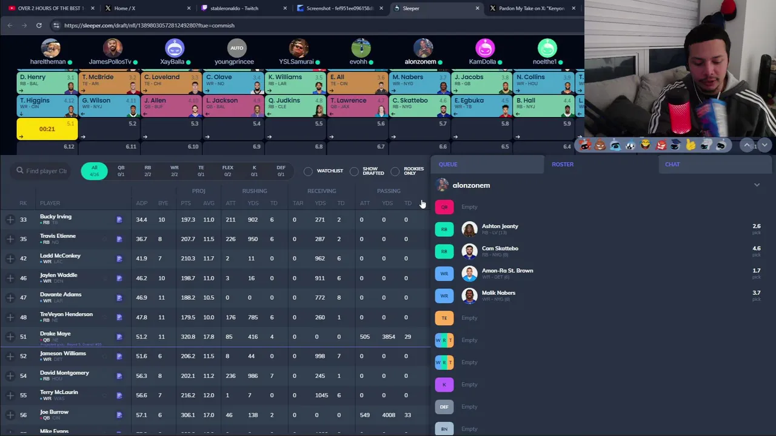The height and width of the screenshot is (436, 776).
Task: Filter players by WR position
Action: click(x=174, y=171)
